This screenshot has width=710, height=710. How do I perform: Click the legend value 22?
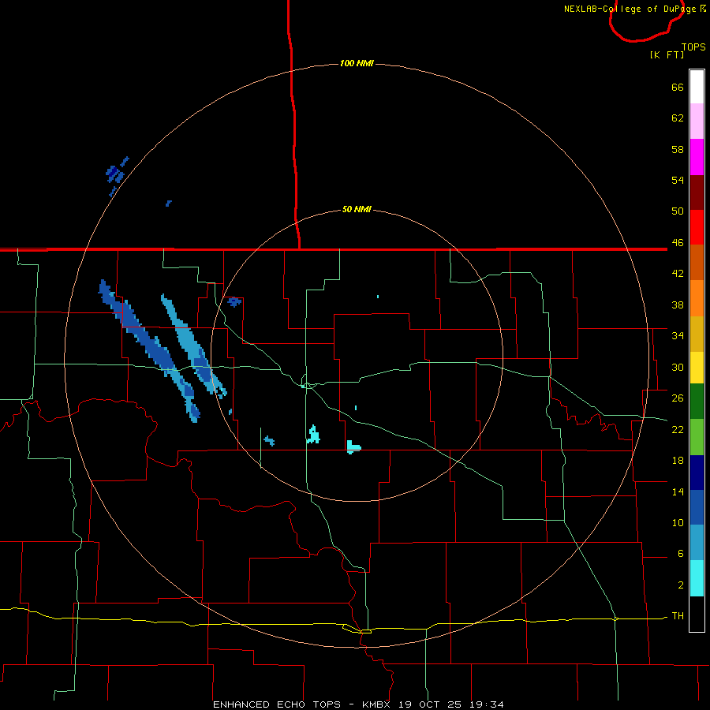click(x=678, y=430)
